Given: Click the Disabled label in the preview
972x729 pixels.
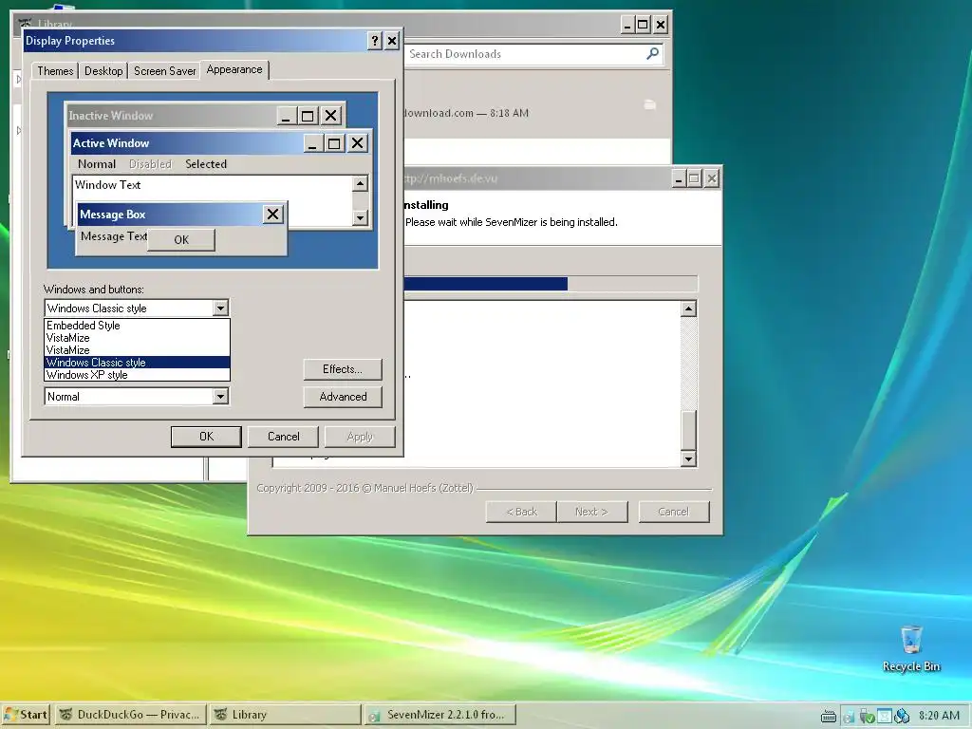Looking at the screenshot, I should tap(150, 164).
